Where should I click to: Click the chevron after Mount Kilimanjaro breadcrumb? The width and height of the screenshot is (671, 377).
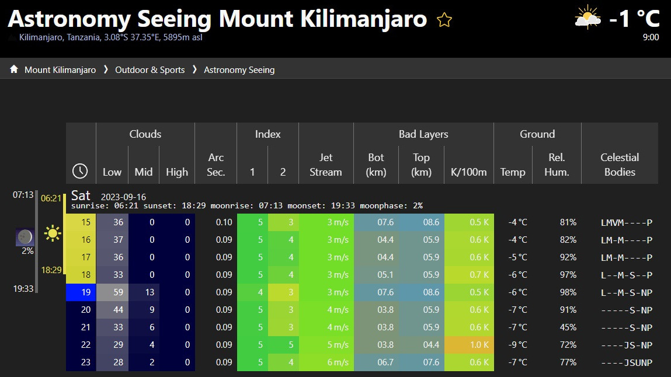click(106, 69)
